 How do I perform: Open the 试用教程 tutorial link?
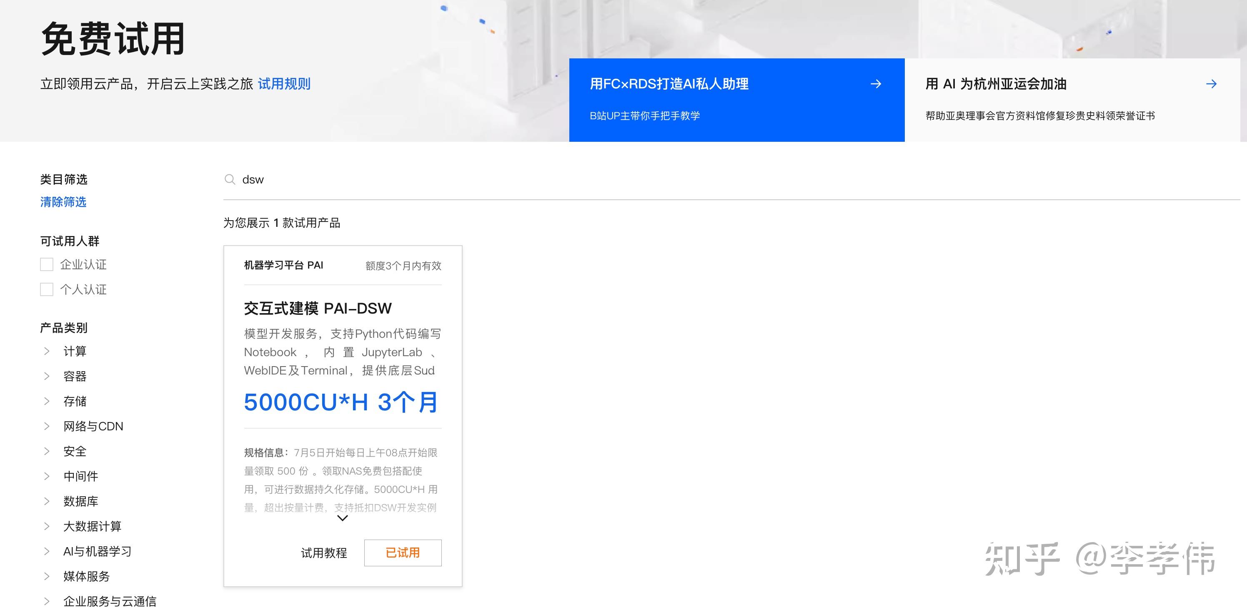click(x=324, y=553)
